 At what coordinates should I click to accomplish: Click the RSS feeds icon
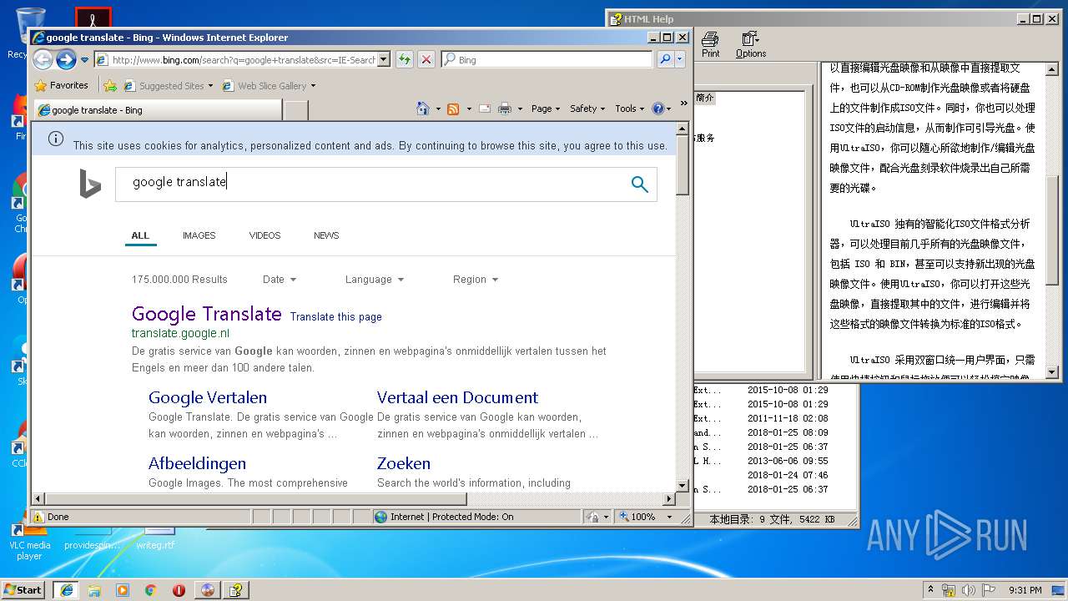point(453,109)
